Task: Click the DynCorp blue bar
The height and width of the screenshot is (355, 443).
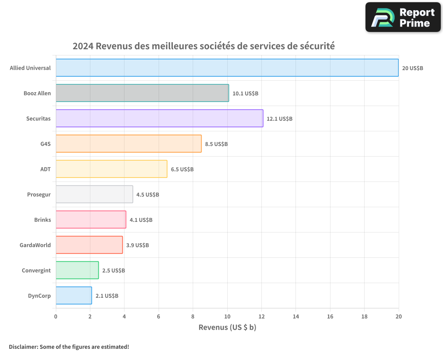Action: point(73,296)
